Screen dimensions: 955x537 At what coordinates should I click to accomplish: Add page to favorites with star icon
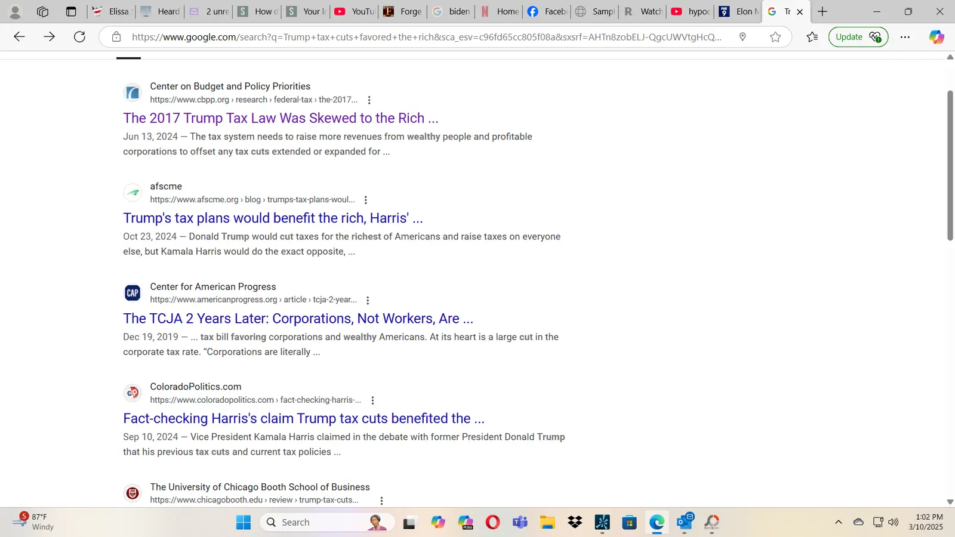[x=775, y=37]
